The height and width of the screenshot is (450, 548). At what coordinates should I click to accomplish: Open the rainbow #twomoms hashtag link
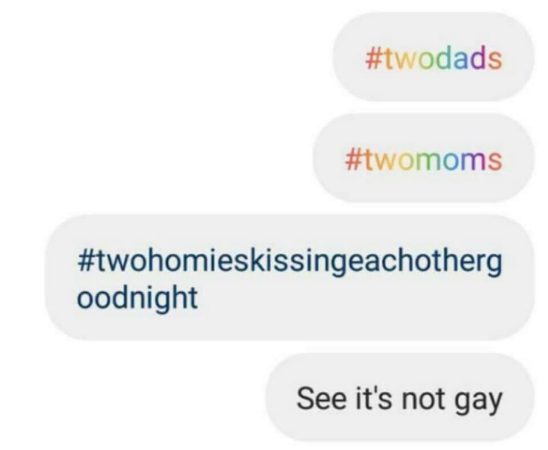point(423,160)
